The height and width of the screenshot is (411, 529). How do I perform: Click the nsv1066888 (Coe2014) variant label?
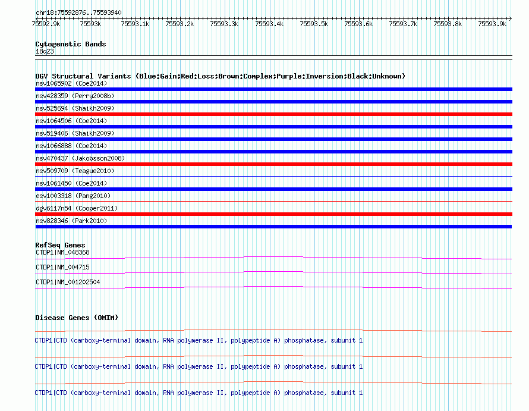71,146
